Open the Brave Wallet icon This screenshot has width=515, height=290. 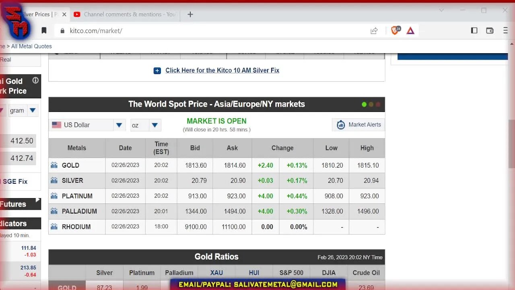pos(490,31)
